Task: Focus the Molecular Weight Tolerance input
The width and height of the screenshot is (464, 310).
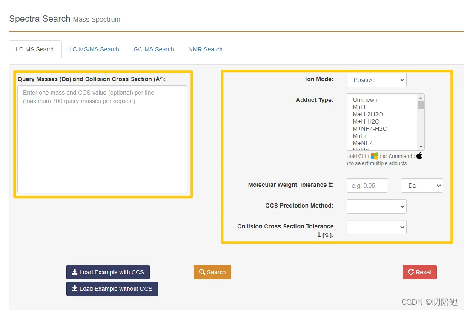Action: [x=367, y=186]
